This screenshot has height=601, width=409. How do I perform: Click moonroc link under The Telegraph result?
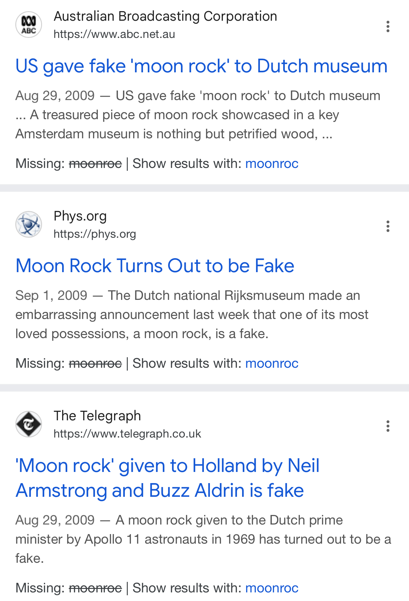pos(272,588)
